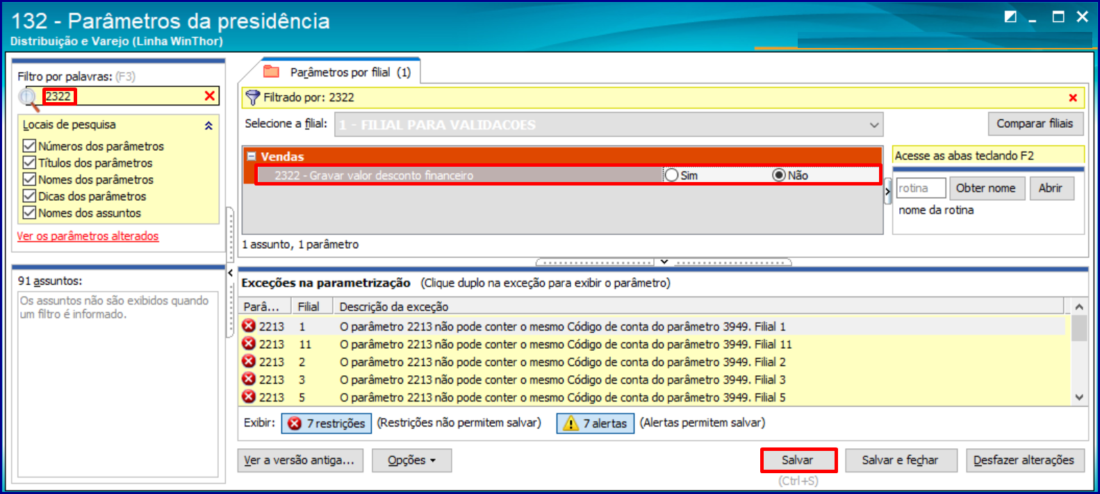Image resolution: width=1100 pixels, height=494 pixels.
Task: Click the funnel icon beside 'Filtrado por'
Action: (253, 98)
